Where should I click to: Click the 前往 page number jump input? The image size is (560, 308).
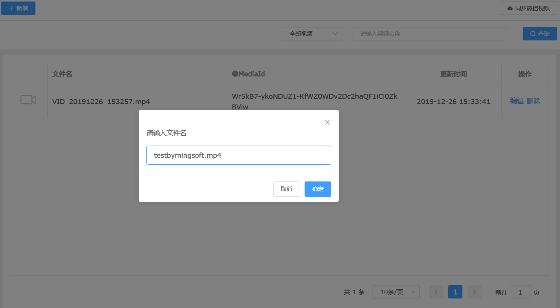coord(520,292)
